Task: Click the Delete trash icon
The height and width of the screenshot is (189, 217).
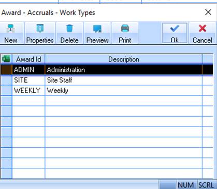Action: 69,28
